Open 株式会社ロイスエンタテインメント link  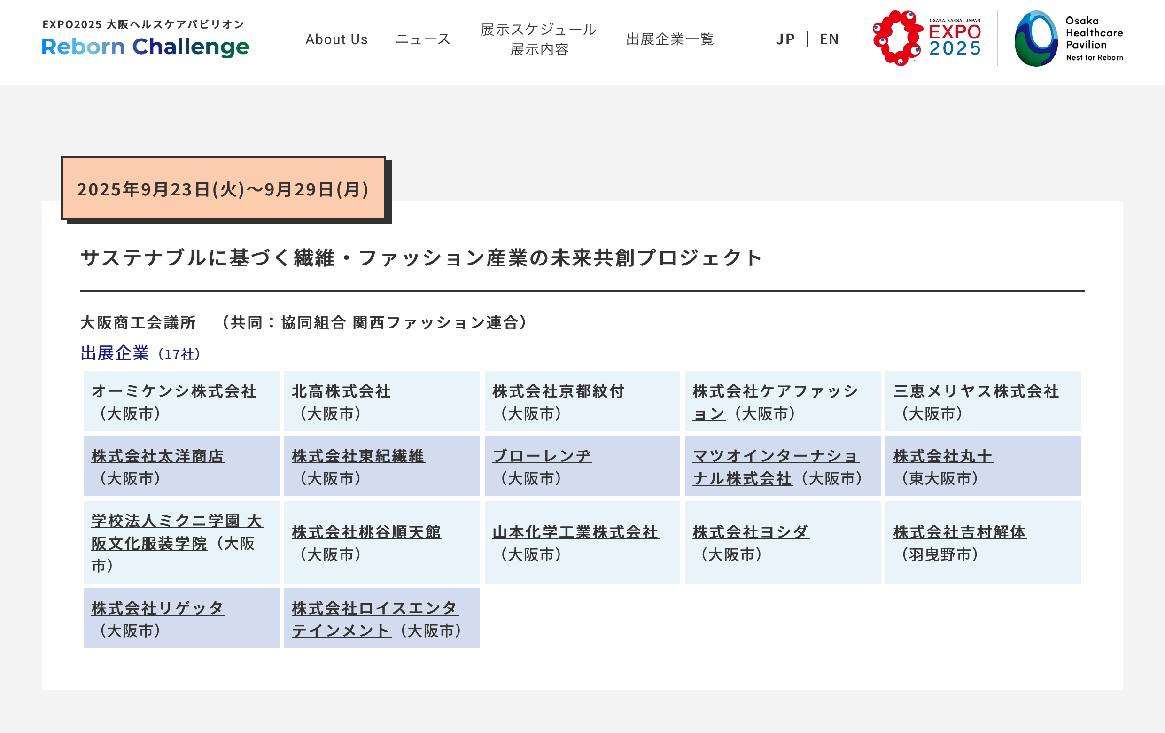pyautogui.click(x=375, y=619)
